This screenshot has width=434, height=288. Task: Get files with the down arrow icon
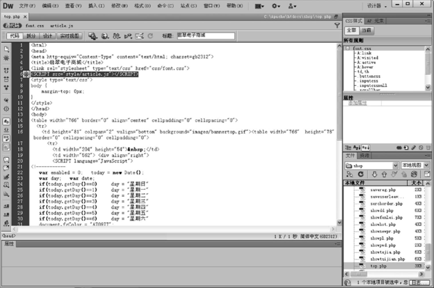[x=374, y=174]
